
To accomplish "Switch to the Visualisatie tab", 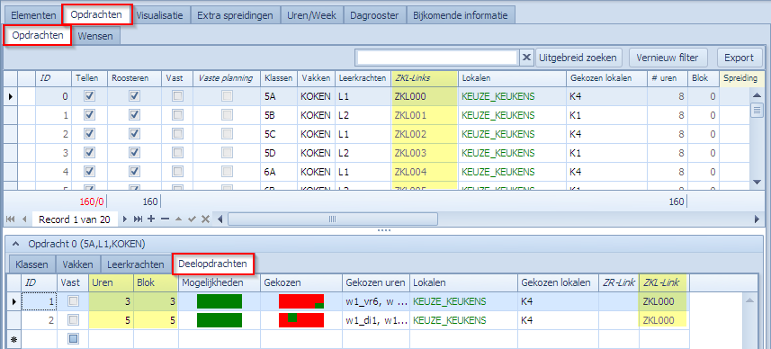I will point(160,15).
